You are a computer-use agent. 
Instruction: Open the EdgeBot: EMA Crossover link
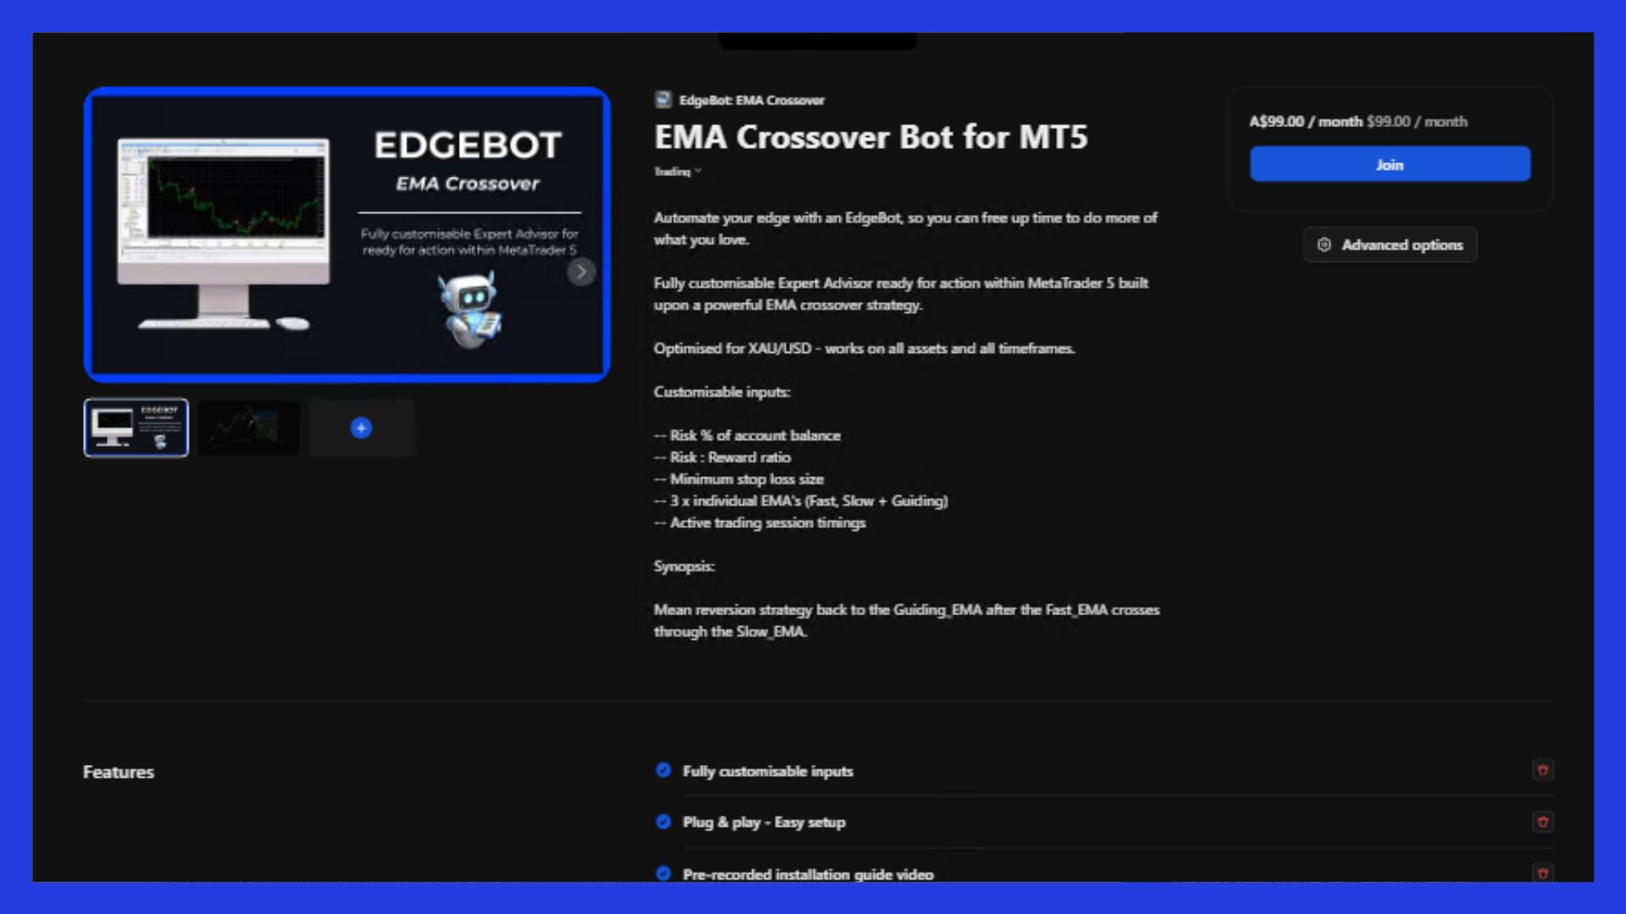(751, 100)
